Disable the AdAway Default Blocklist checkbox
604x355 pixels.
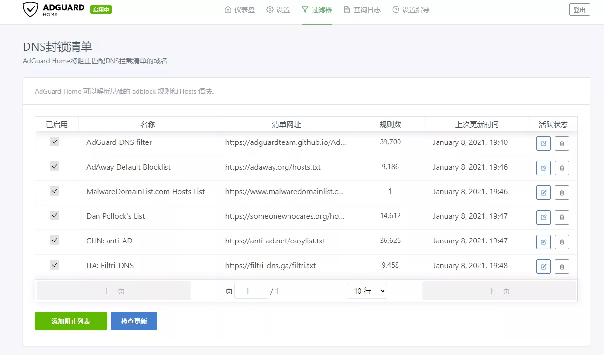(x=55, y=166)
